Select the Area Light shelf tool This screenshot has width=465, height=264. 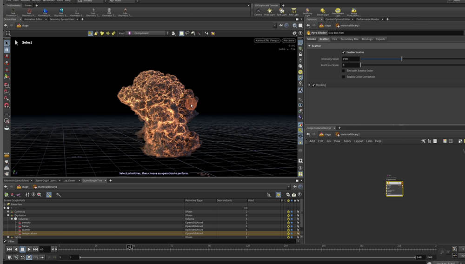point(294,12)
